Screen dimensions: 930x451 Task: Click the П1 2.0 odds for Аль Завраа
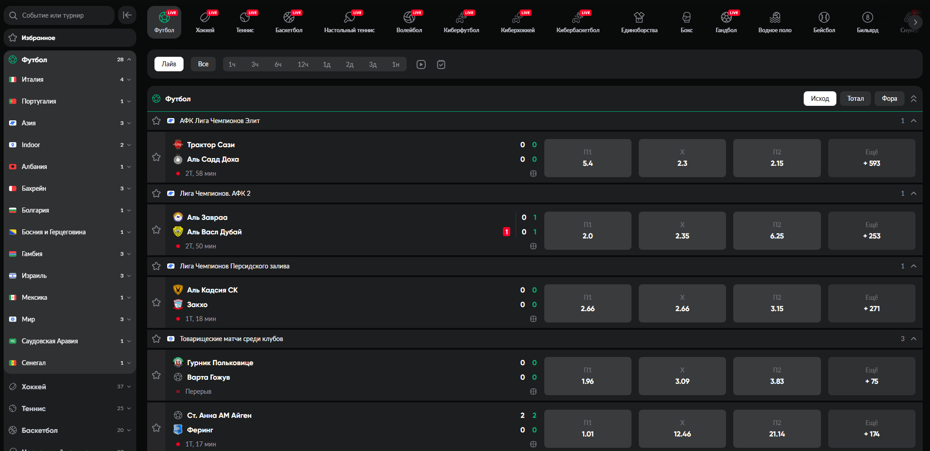coord(587,230)
